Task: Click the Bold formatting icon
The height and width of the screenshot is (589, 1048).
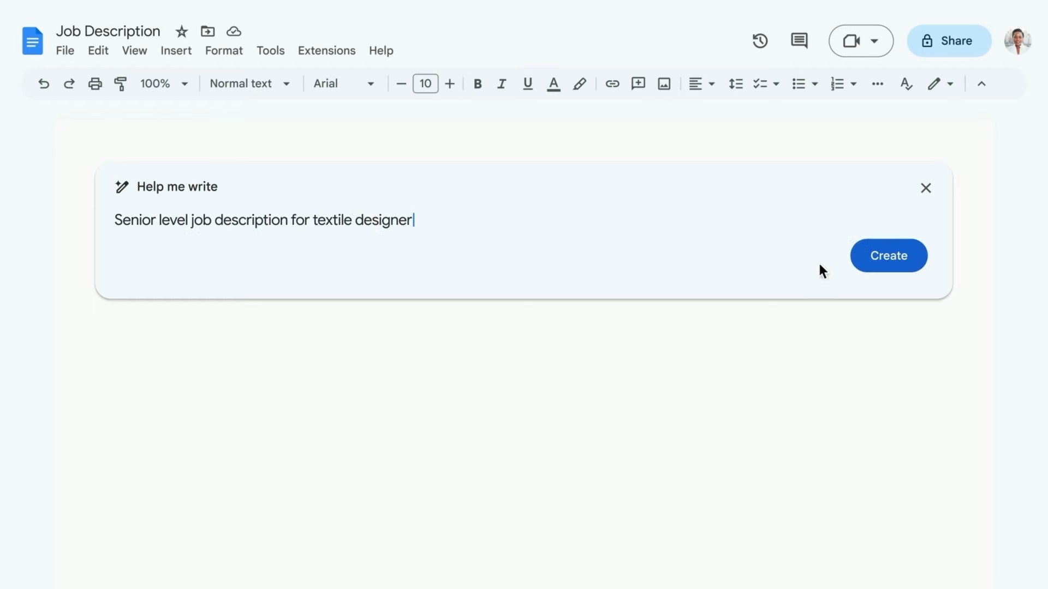Action: click(476, 83)
